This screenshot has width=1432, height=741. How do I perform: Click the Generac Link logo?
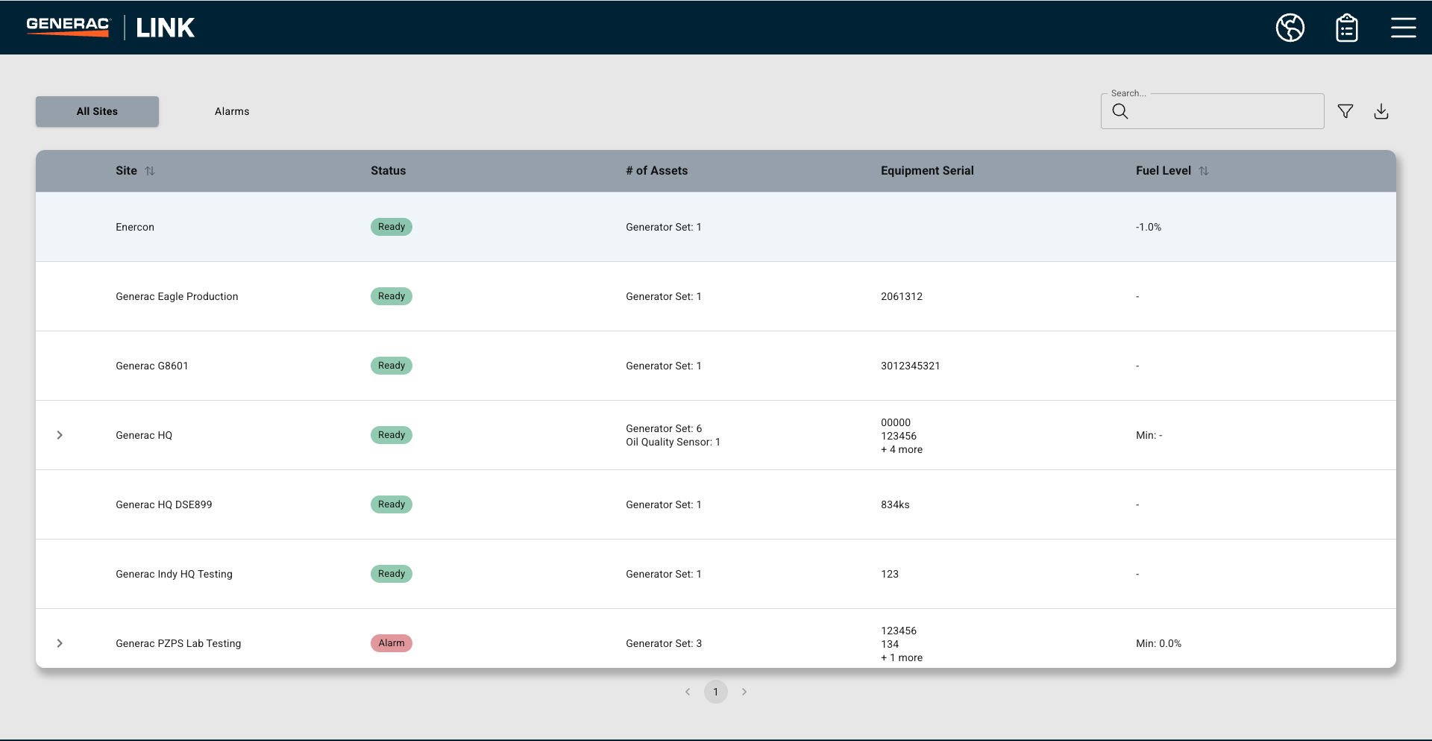pyautogui.click(x=110, y=28)
